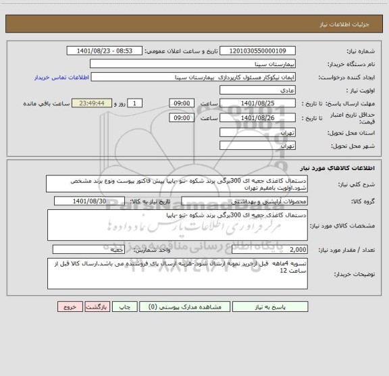Click the price validity date 1401/08/26
Image resolution: width=389 pixels, height=376 pixels.
257,117
